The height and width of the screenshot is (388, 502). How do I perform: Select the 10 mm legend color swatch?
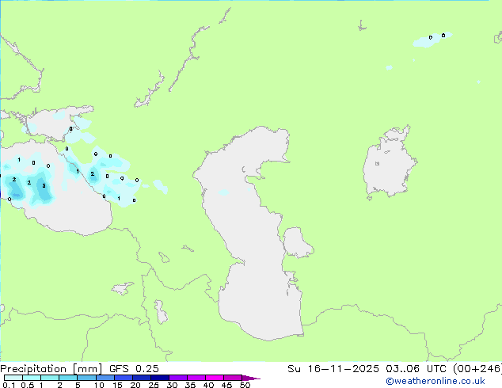[105, 378]
